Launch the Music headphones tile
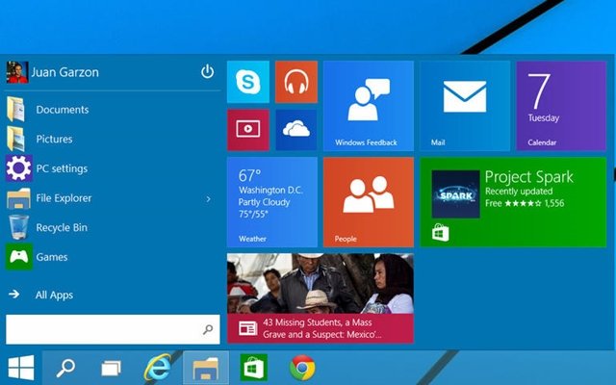Viewport: 616px width, 385px height. coord(296,82)
